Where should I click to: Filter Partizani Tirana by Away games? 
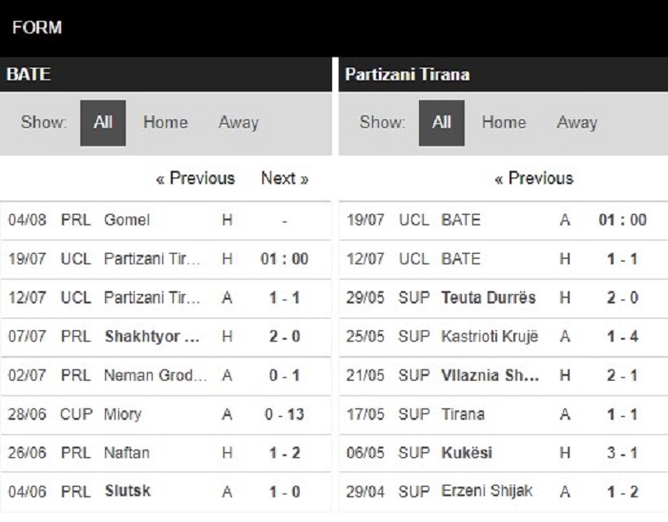point(576,123)
